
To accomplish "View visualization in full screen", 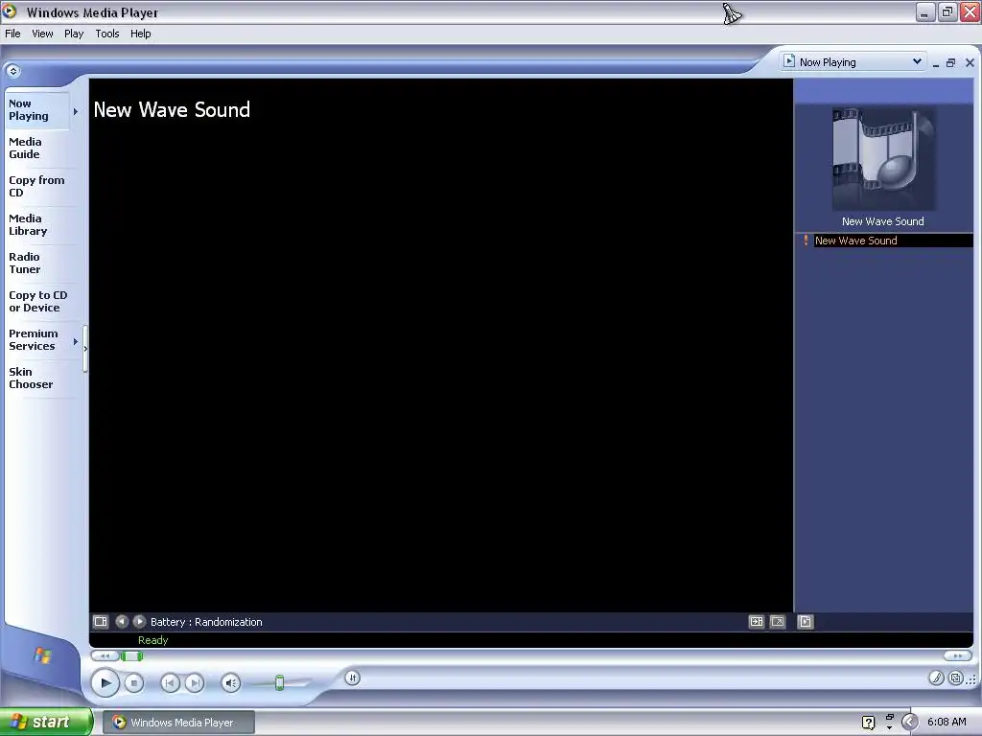I will tap(778, 621).
